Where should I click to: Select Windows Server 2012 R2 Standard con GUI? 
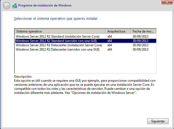pyautogui.click(x=86, y=41)
